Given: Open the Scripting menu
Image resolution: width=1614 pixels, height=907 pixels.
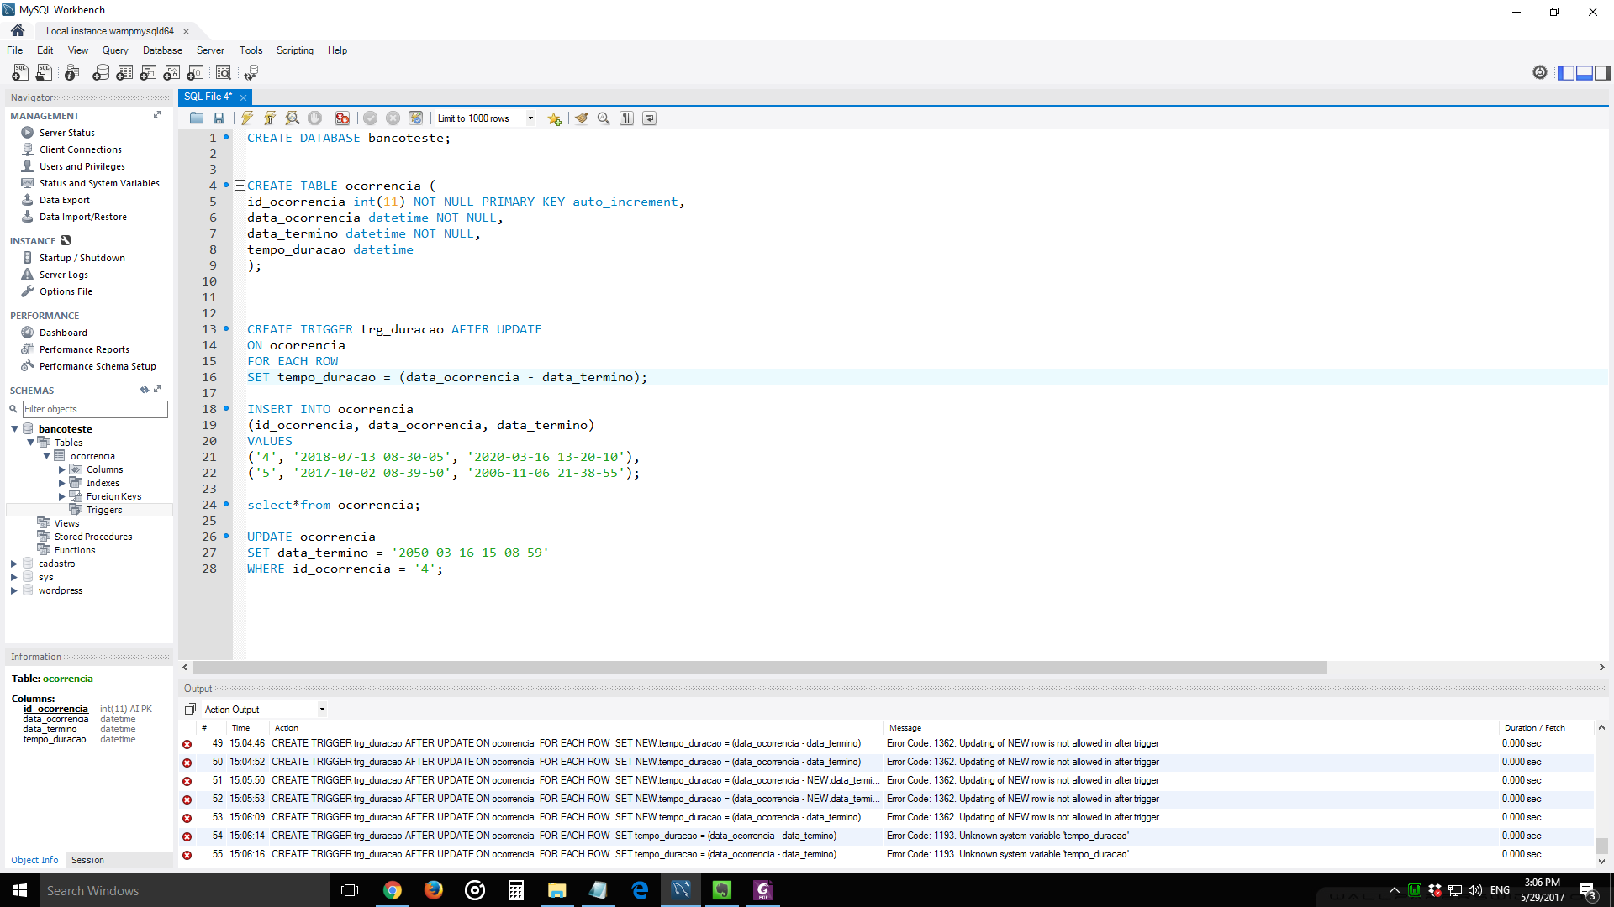Looking at the screenshot, I should click(x=295, y=50).
